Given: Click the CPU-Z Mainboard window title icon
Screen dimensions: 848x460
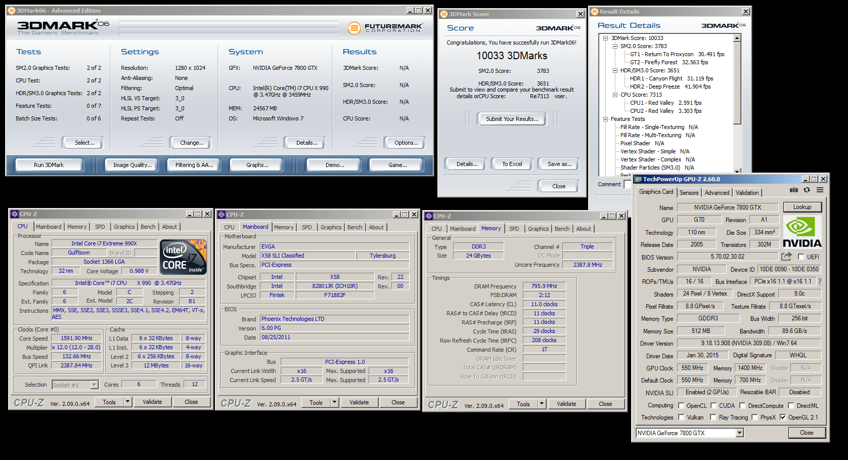Looking at the screenshot, I should point(221,215).
